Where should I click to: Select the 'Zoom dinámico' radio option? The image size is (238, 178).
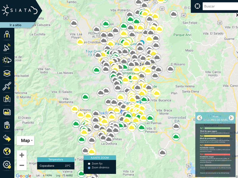89,168
